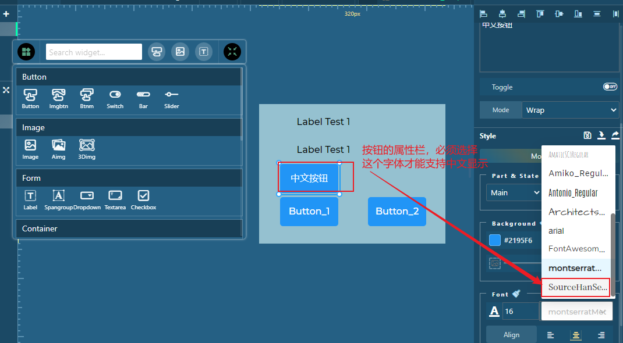Pick the Imgbtn widget
Screen dimensions: 623x343
pos(58,98)
